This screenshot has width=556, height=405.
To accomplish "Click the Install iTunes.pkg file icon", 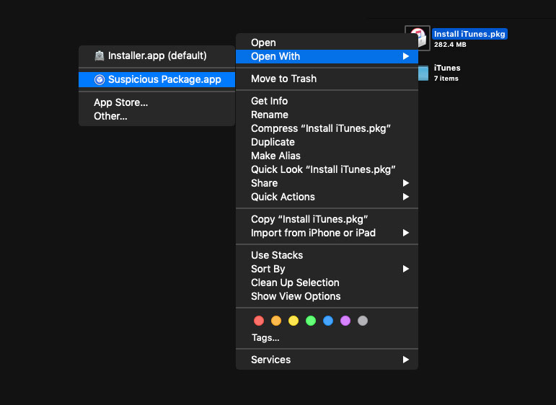I will pyautogui.click(x=418, y=38).
